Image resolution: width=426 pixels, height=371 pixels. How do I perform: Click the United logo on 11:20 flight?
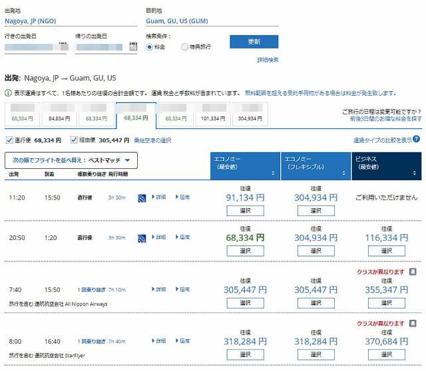click(142, 198)
